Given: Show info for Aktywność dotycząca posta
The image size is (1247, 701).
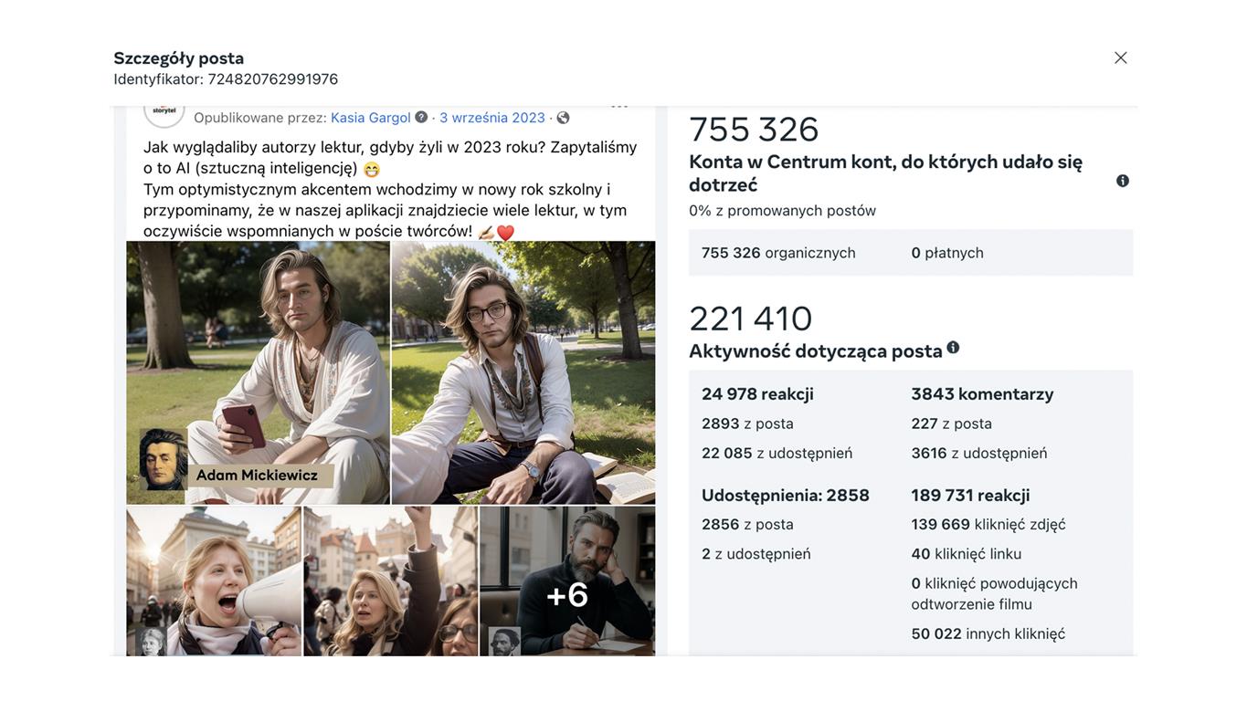Looking at the screenshot, I should [953, 348].
